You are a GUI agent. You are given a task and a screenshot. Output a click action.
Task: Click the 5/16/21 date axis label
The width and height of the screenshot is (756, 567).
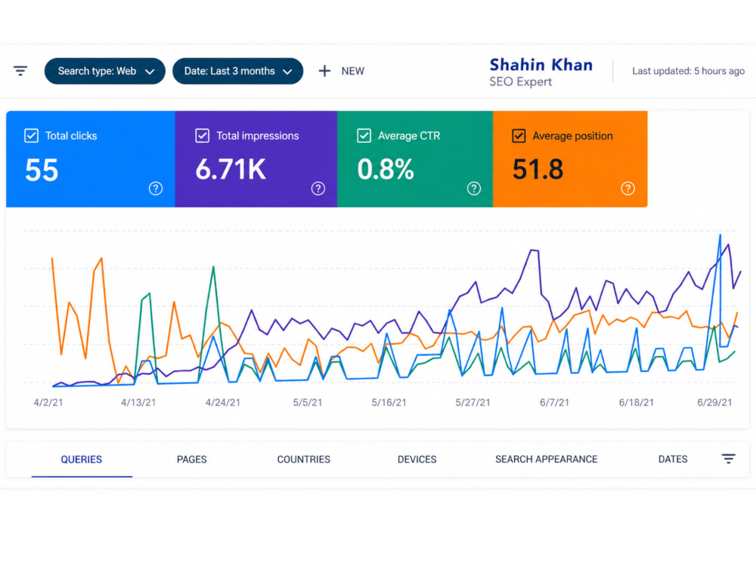click(x=389, y=403)
